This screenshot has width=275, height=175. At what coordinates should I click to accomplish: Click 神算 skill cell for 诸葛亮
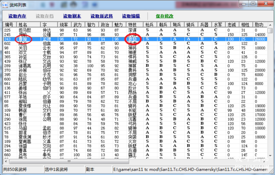click(x=132, y=66)
